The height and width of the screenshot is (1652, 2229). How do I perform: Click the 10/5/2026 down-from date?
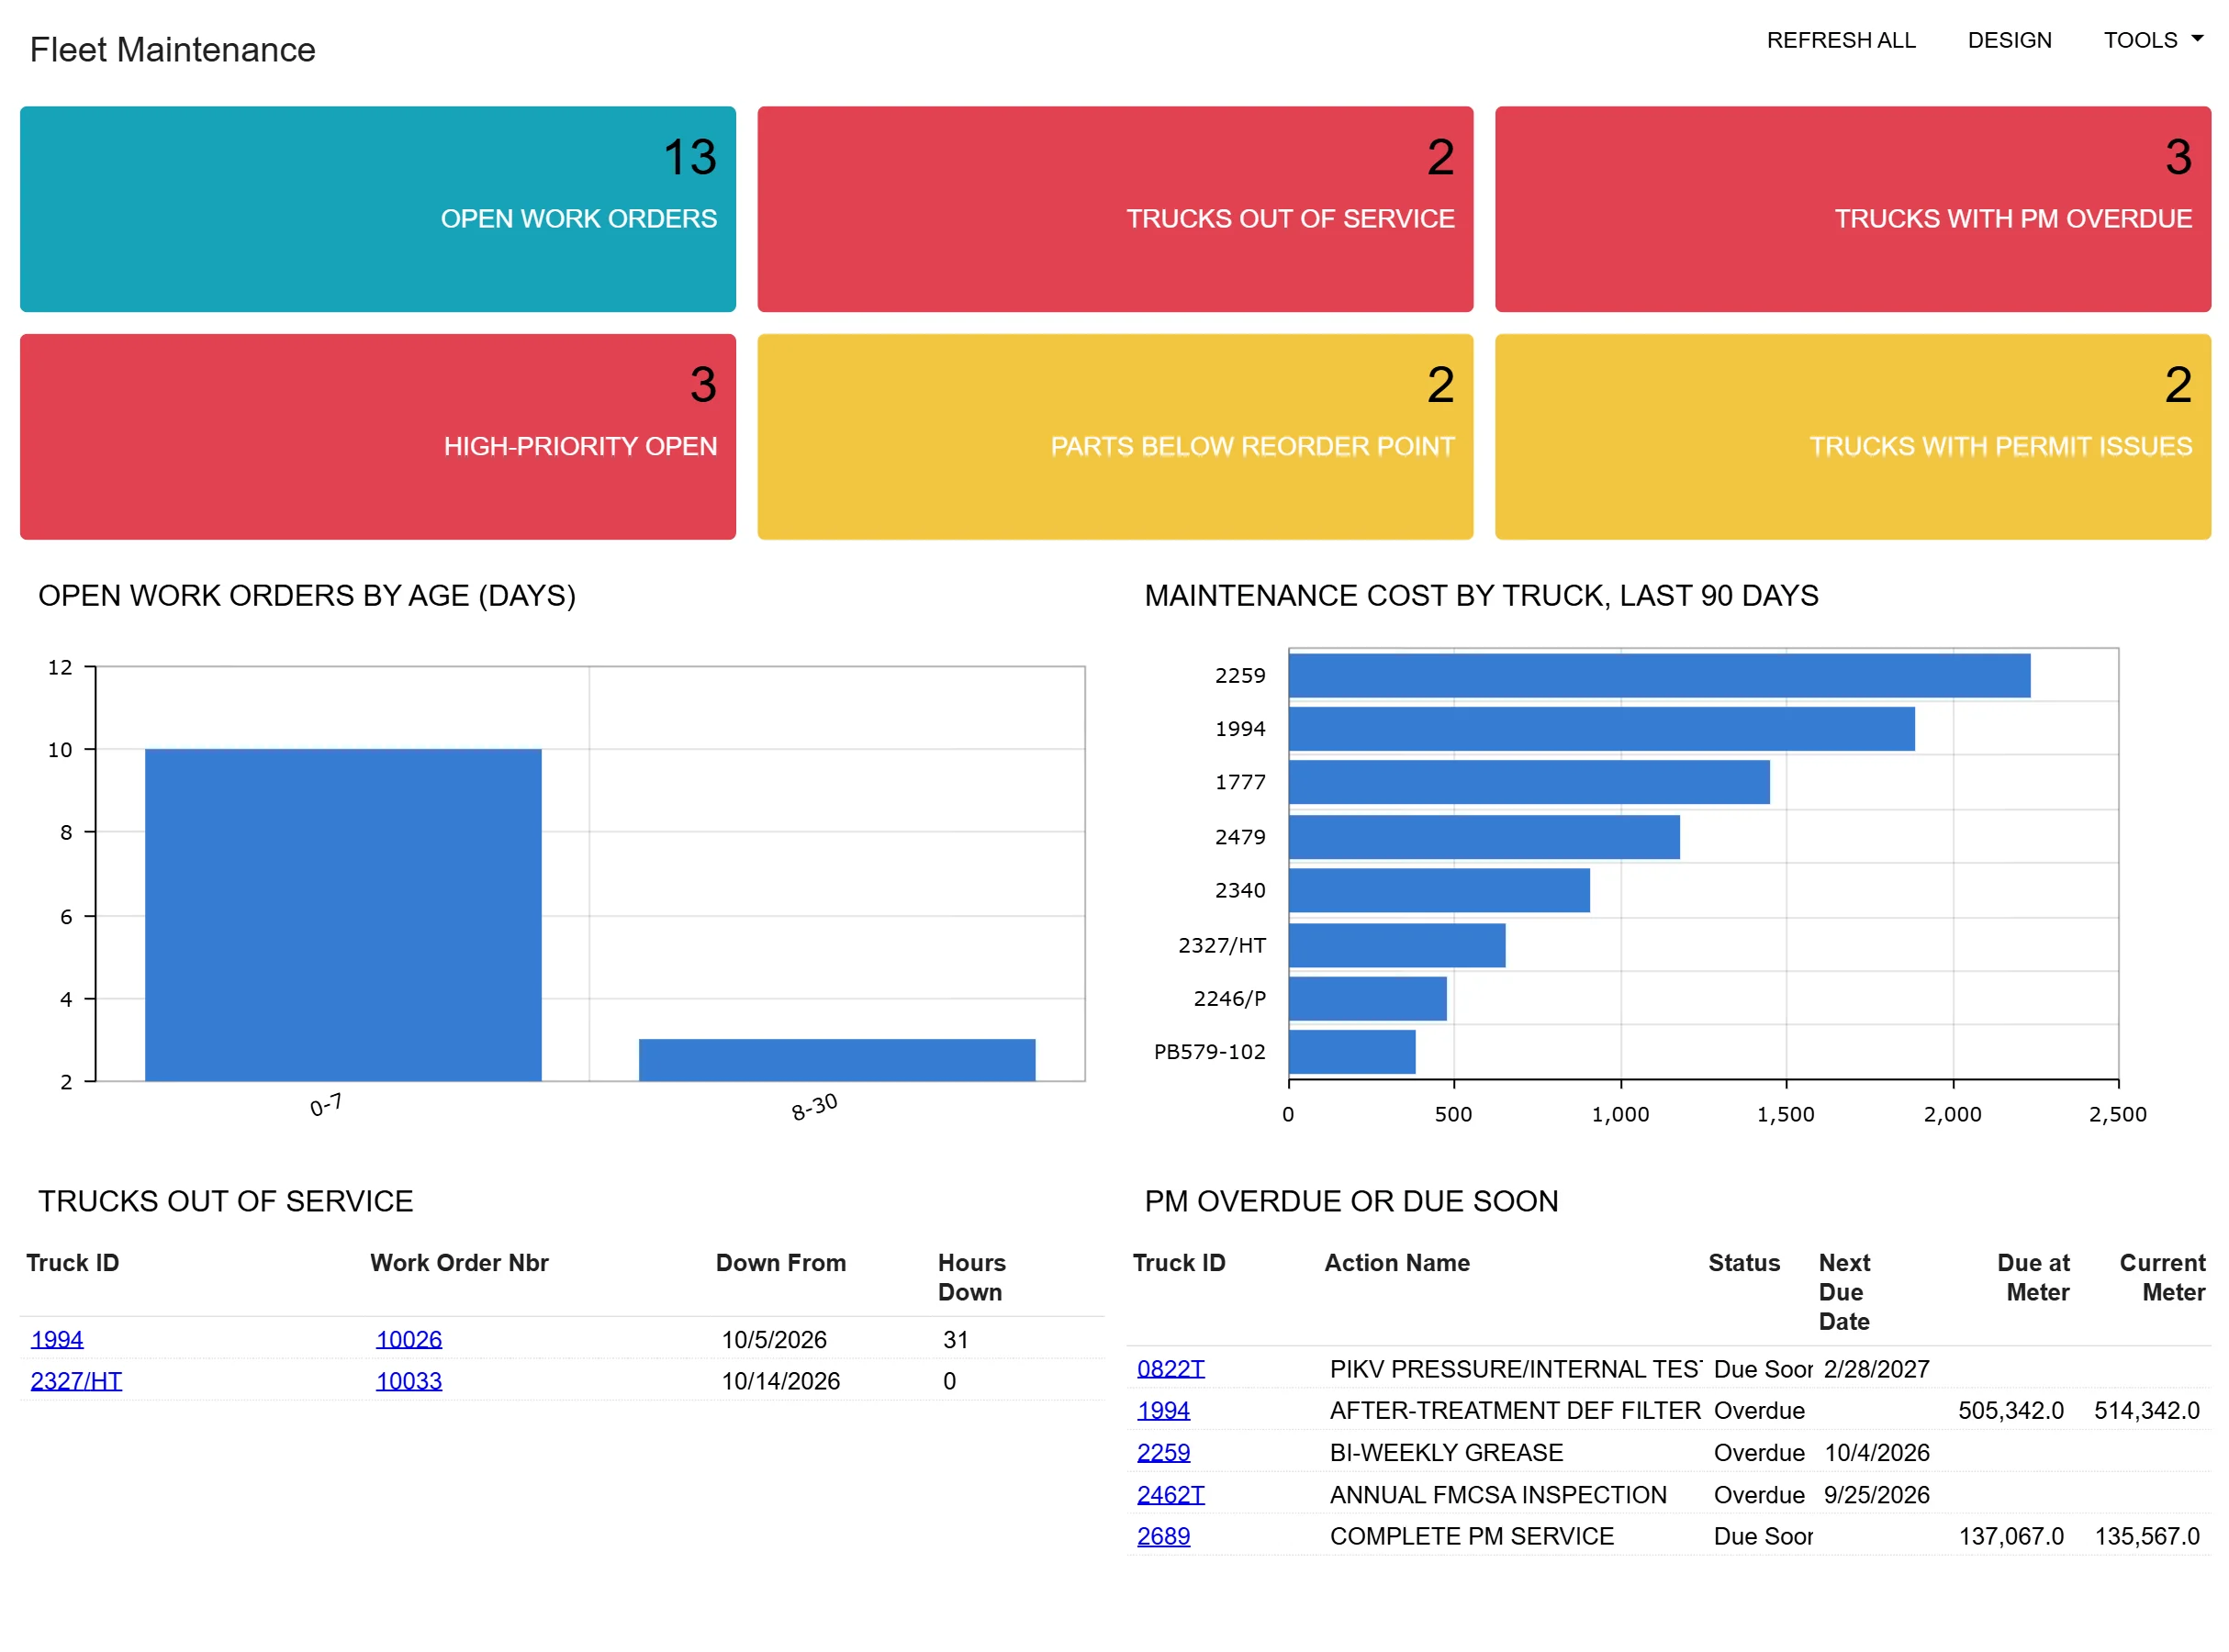[774, 1339]
